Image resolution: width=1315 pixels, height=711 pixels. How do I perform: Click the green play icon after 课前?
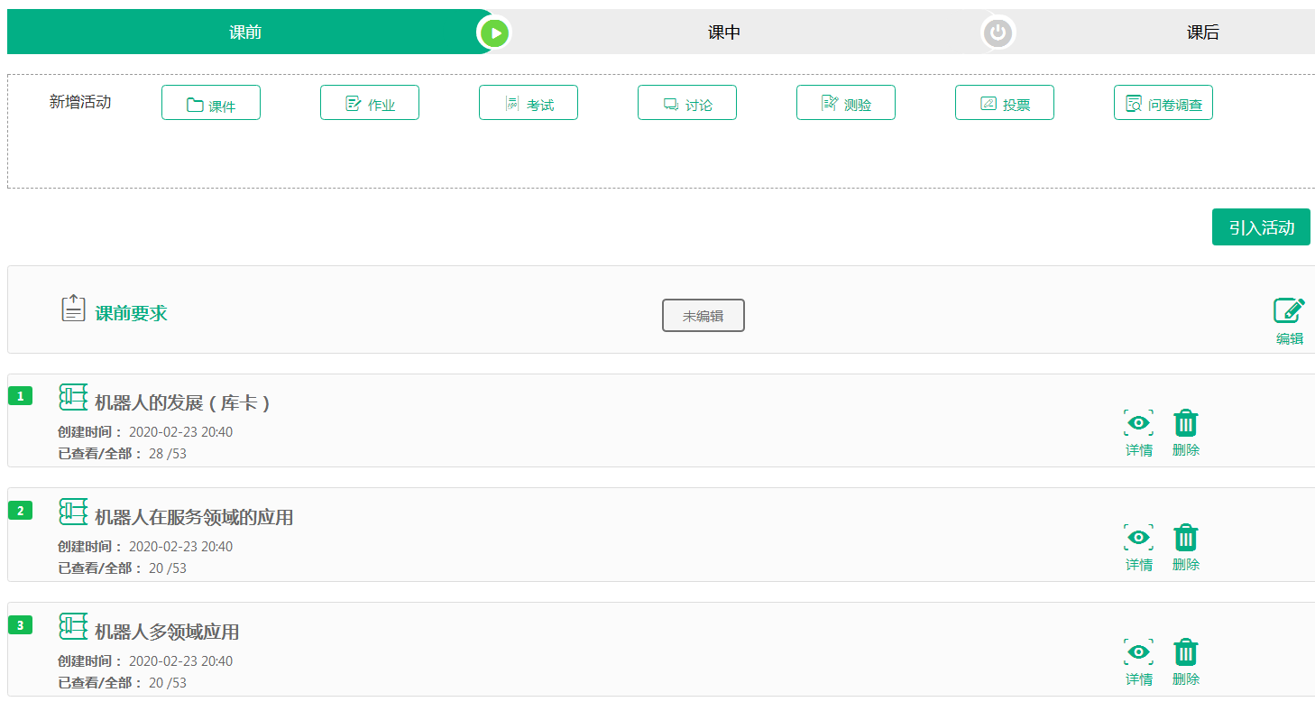point(494,33)
